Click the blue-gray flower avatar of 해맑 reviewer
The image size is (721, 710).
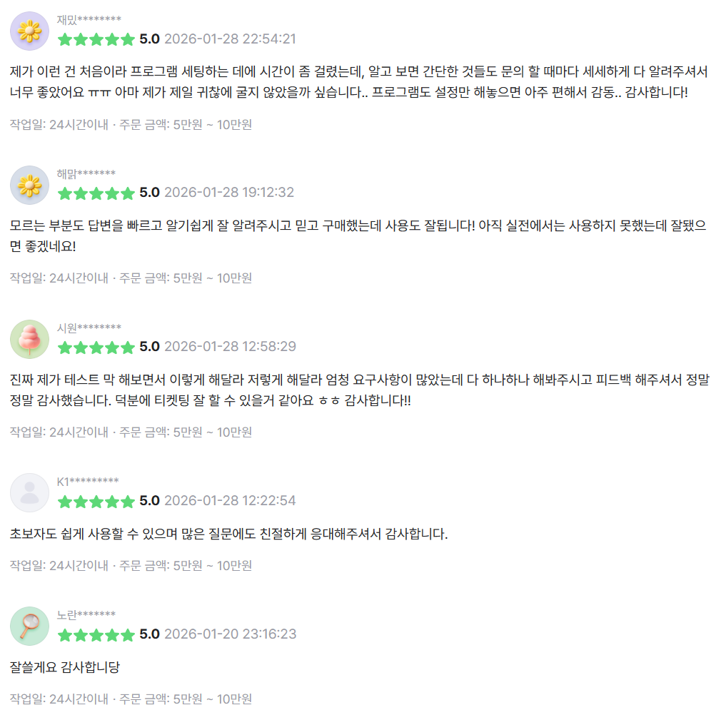click(x=29, y=186)
